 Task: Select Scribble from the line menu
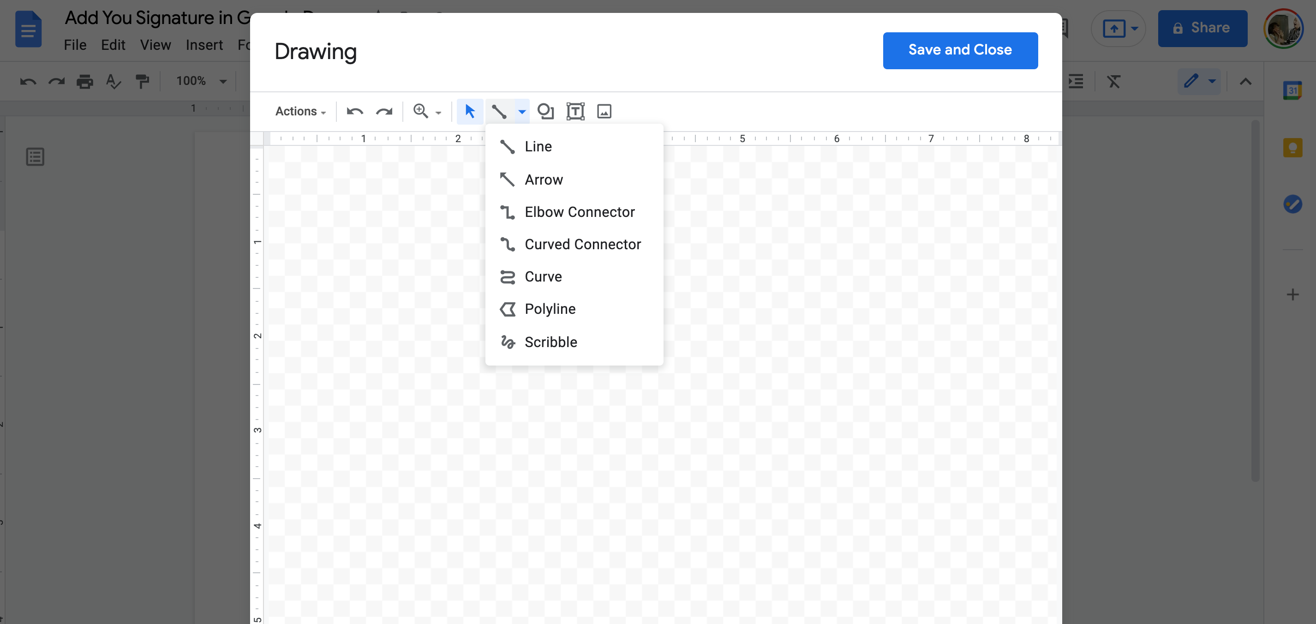coord(550,342)
